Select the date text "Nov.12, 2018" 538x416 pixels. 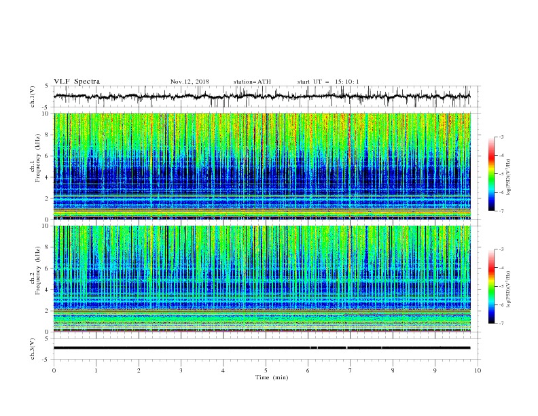(190, 82)
